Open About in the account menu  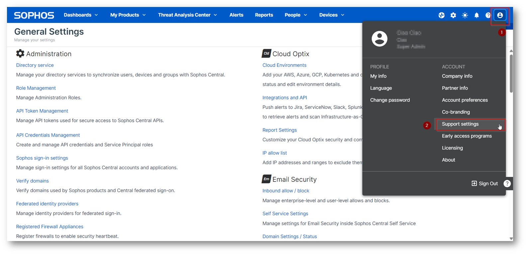point(448,160)
